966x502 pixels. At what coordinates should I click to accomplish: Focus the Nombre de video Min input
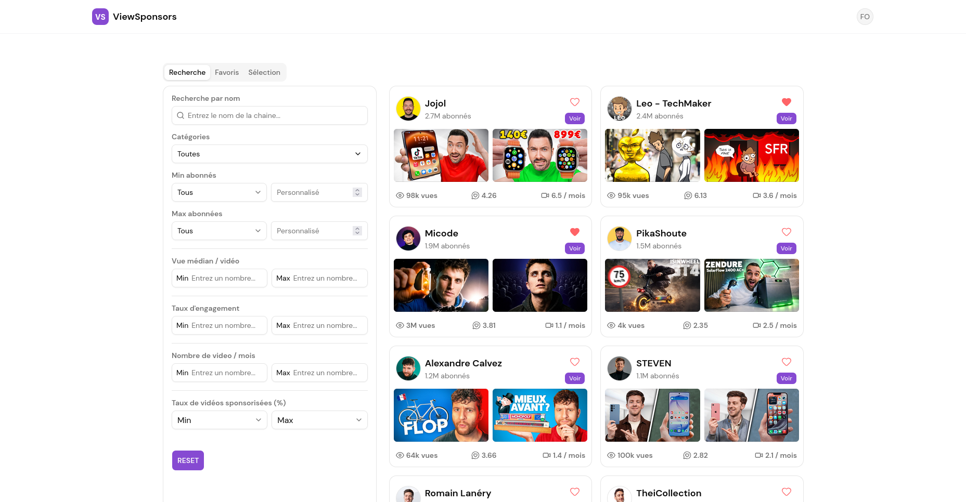pos(219,373)
